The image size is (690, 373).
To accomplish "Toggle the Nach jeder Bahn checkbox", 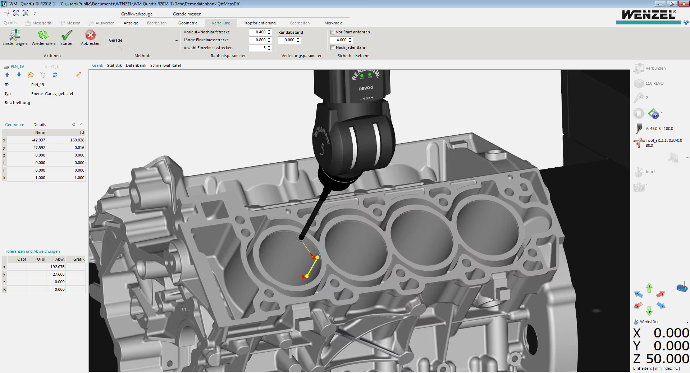I will [333, 48].
